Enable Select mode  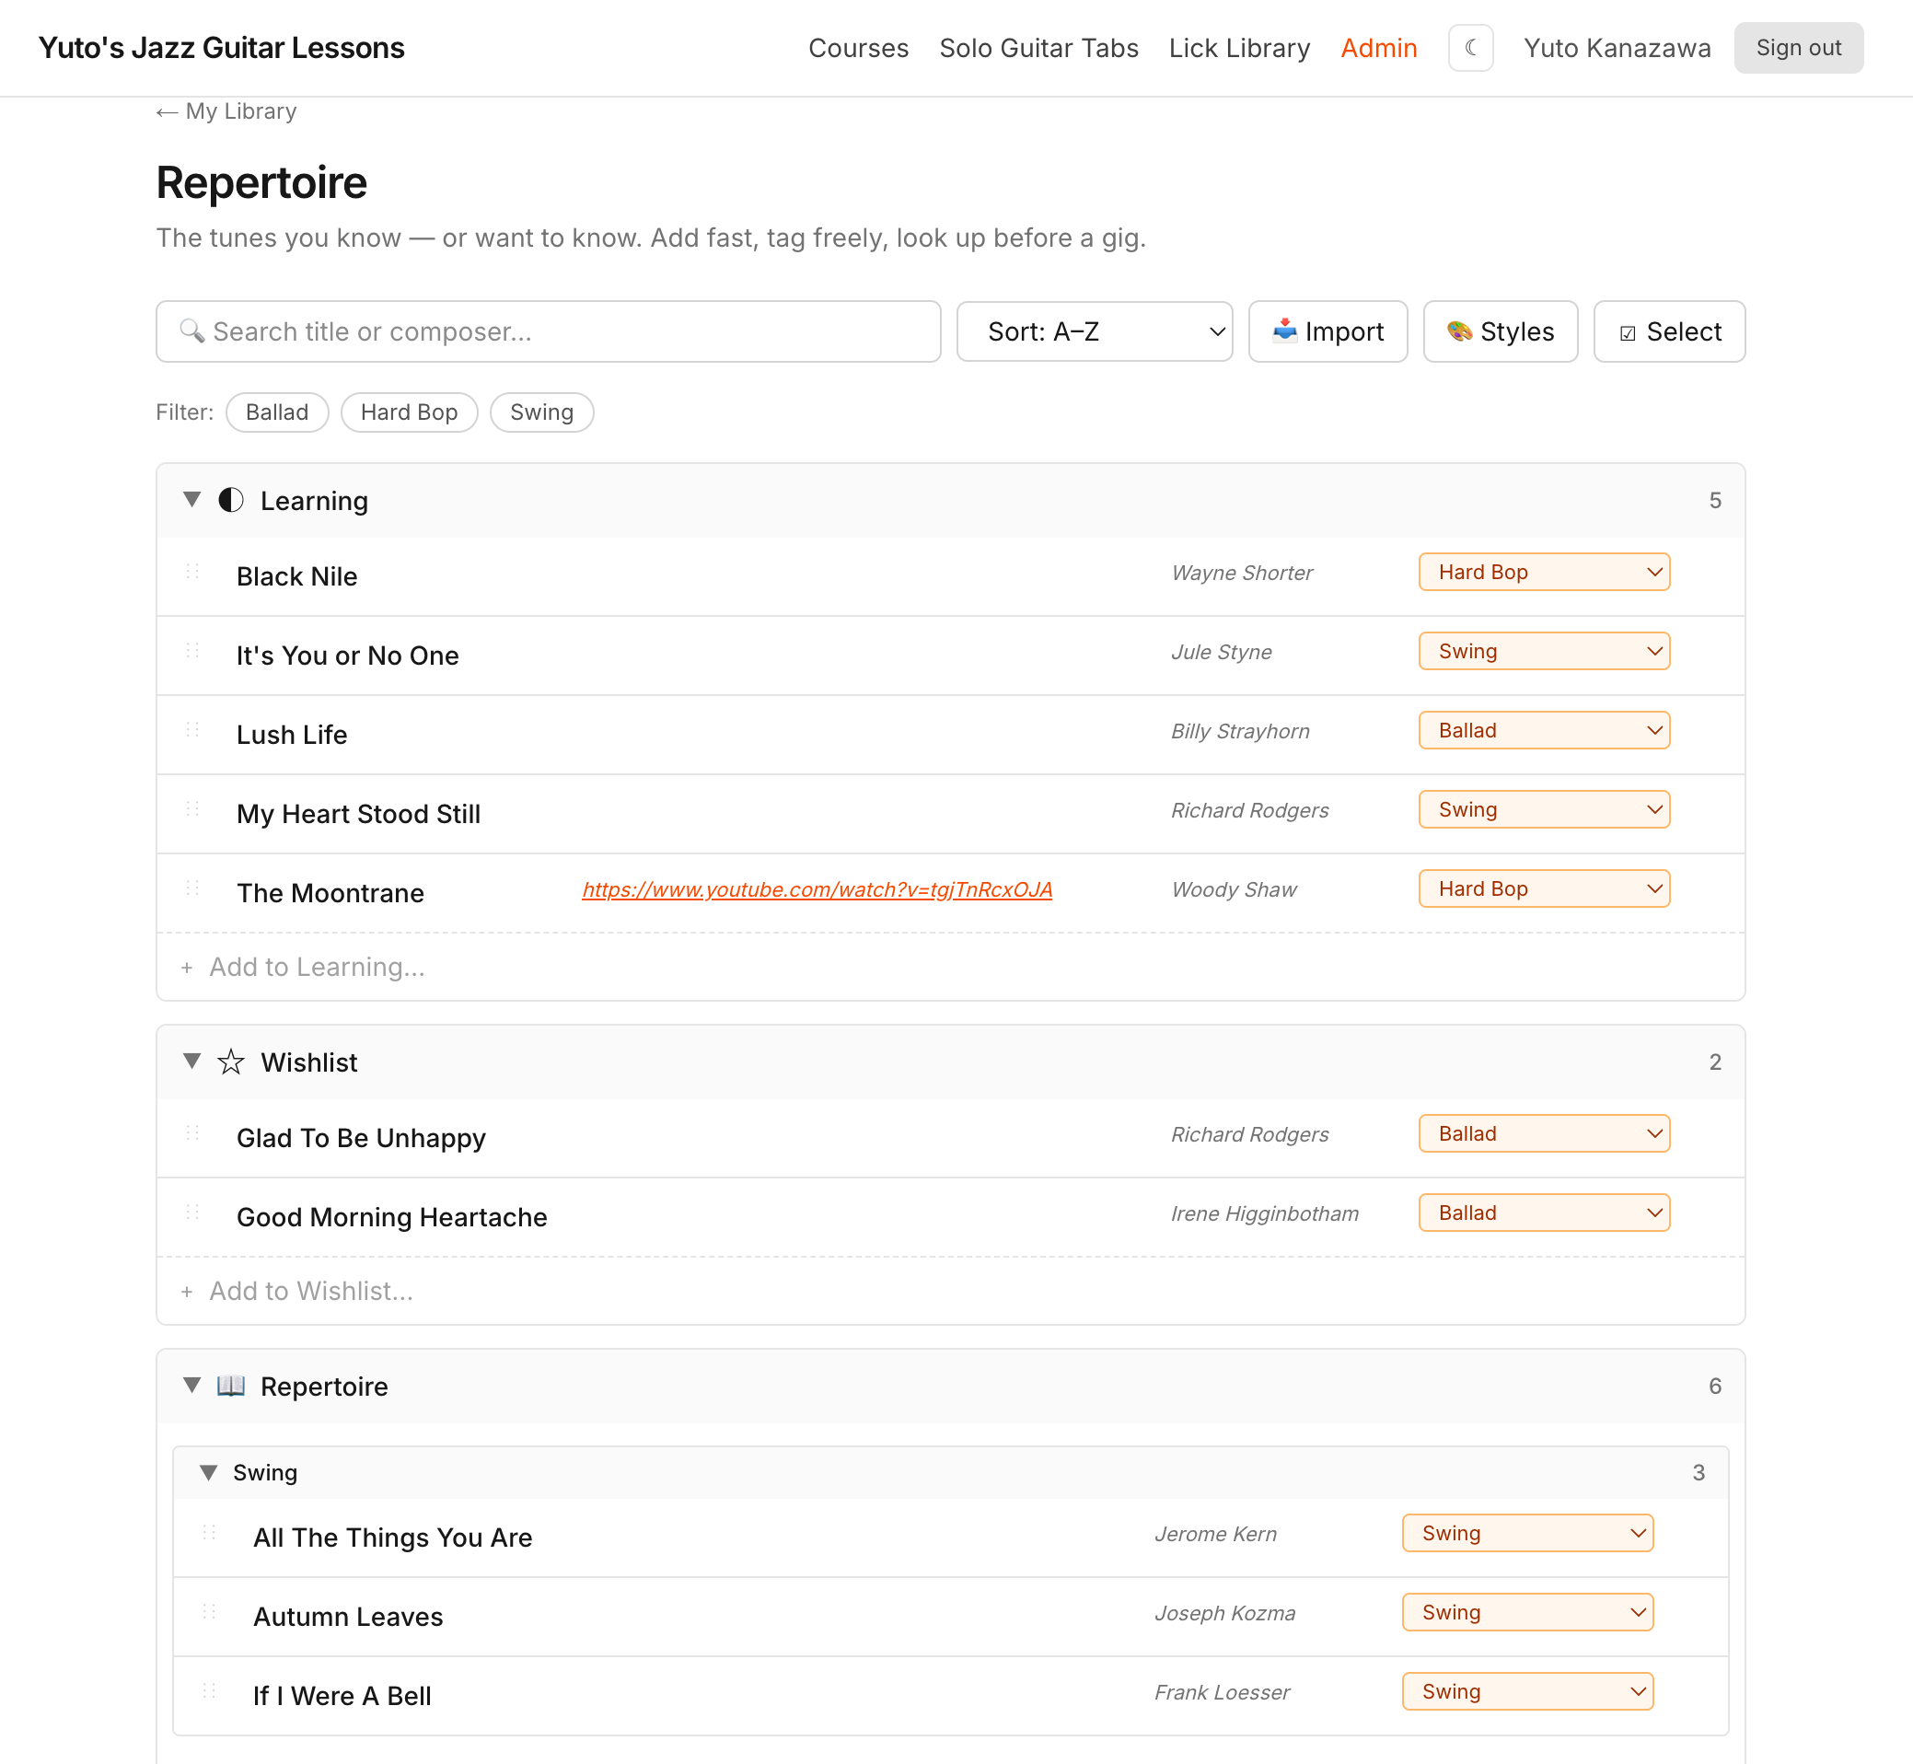pos(1669,331)
